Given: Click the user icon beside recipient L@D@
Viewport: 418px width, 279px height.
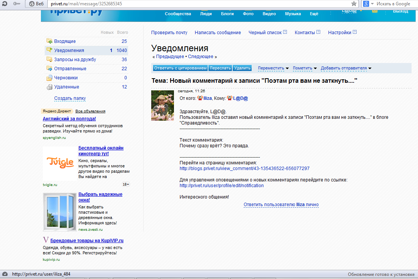Looking at the screenshot, I should point(230,98).
